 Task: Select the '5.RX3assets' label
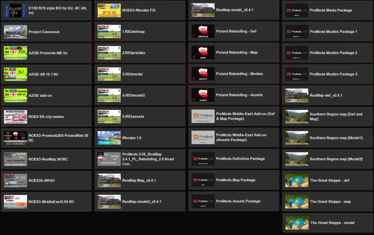click(133, 117)
